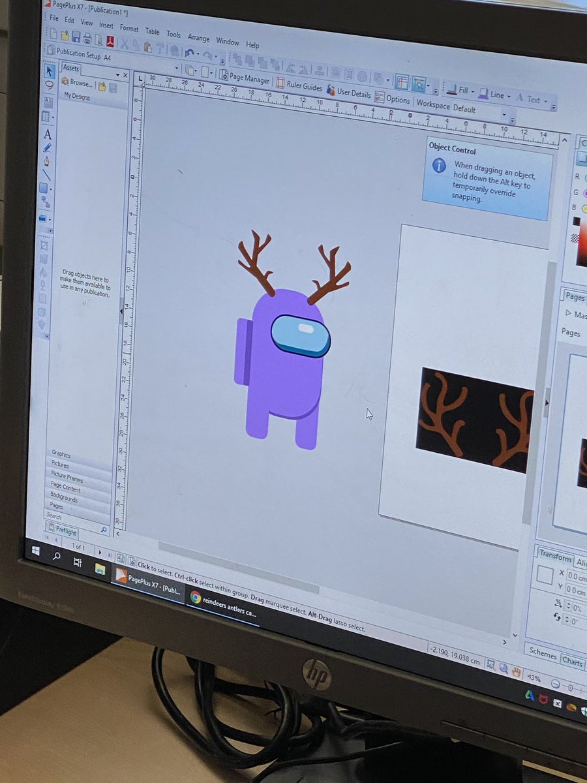The width and height of the screenshot is (587, 783).
Task: Choose the Artistic Text tool
Action: [48, 134]
